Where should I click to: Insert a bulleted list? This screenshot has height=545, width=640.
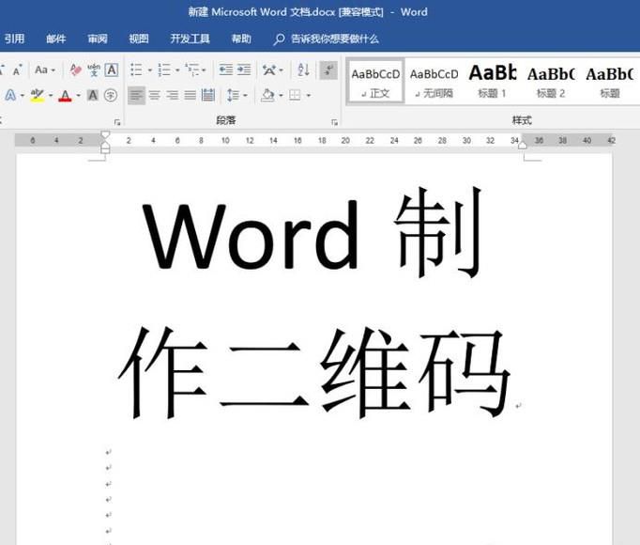(x=136, y=70)
